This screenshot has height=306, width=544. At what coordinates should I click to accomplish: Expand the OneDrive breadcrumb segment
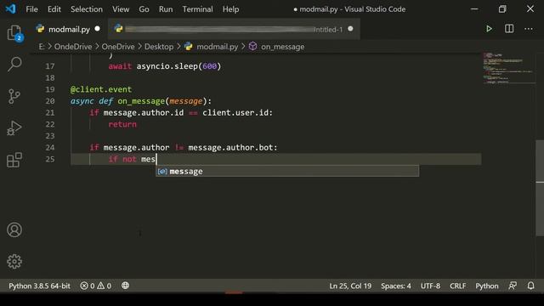(x=118, y=47)
